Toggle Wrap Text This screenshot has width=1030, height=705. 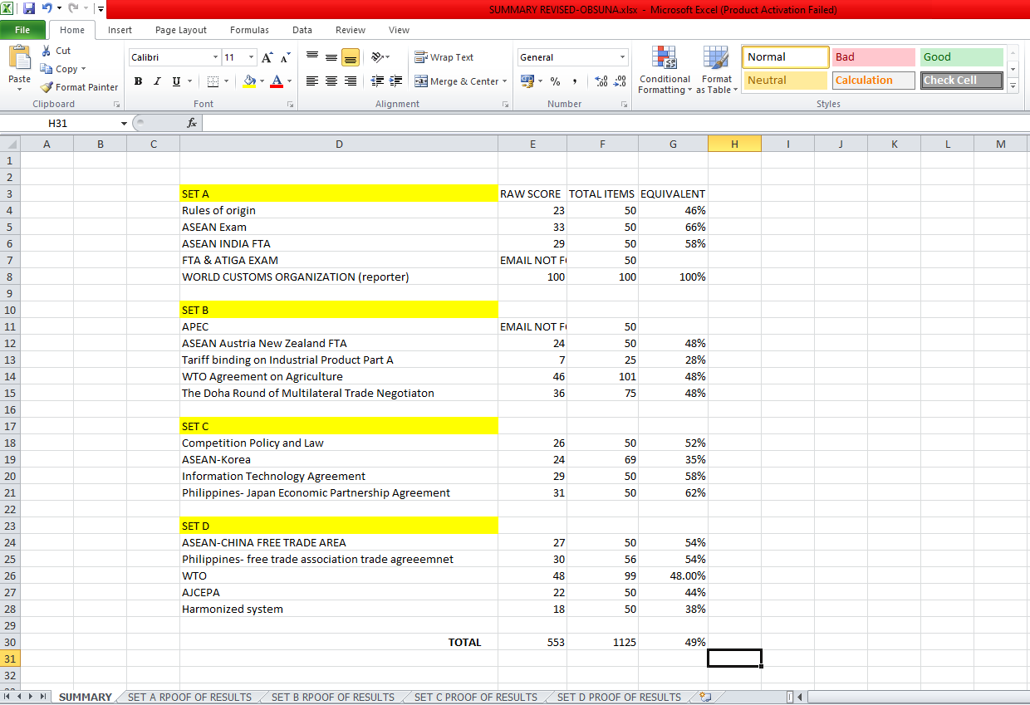pyautogui.click(x=444, y=57)
